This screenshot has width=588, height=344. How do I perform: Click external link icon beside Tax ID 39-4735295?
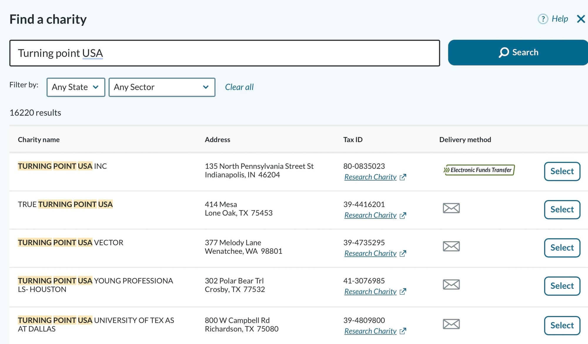403,254
